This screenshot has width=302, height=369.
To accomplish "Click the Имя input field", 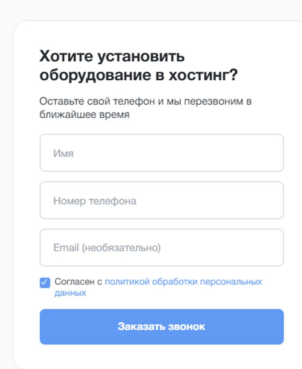I will (161, 153).
